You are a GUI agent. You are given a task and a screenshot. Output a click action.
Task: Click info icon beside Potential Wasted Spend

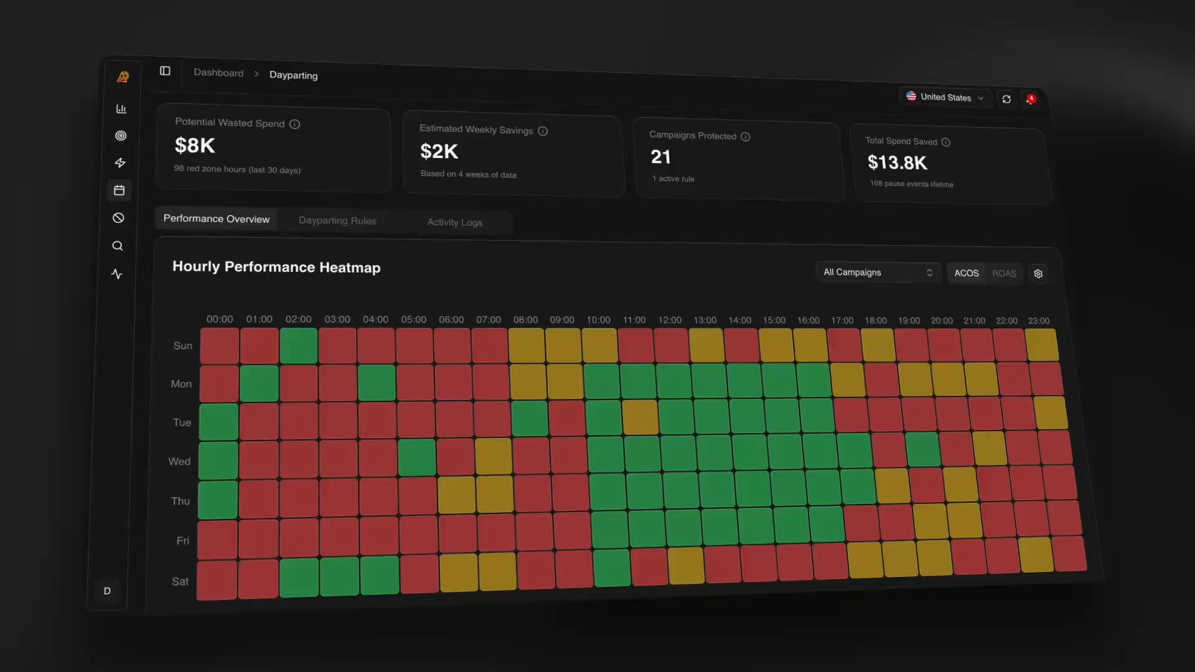pyautogui.click(x=295, y=124)
